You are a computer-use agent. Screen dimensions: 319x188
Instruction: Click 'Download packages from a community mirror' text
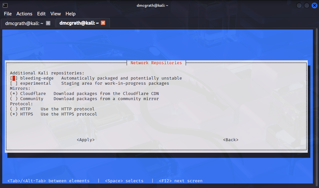(106, 99)
